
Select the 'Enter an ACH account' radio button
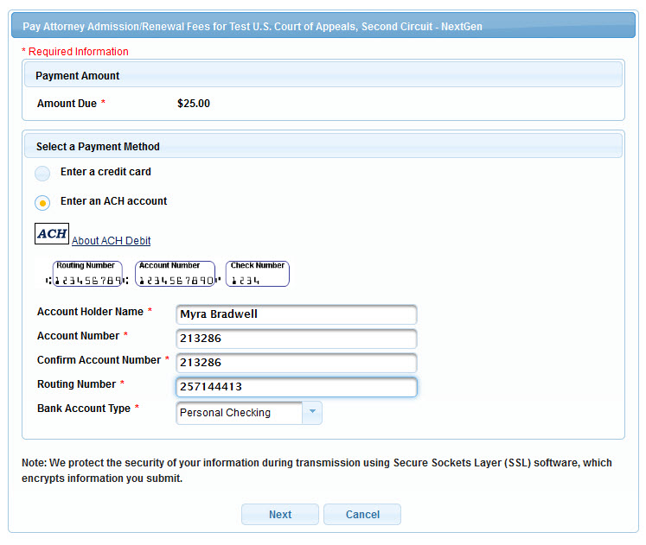point(42,203)
